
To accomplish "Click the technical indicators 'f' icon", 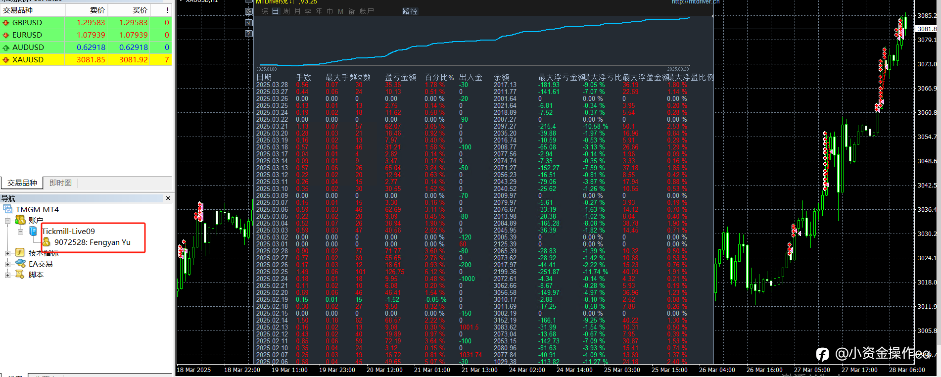I will point(20,253).
